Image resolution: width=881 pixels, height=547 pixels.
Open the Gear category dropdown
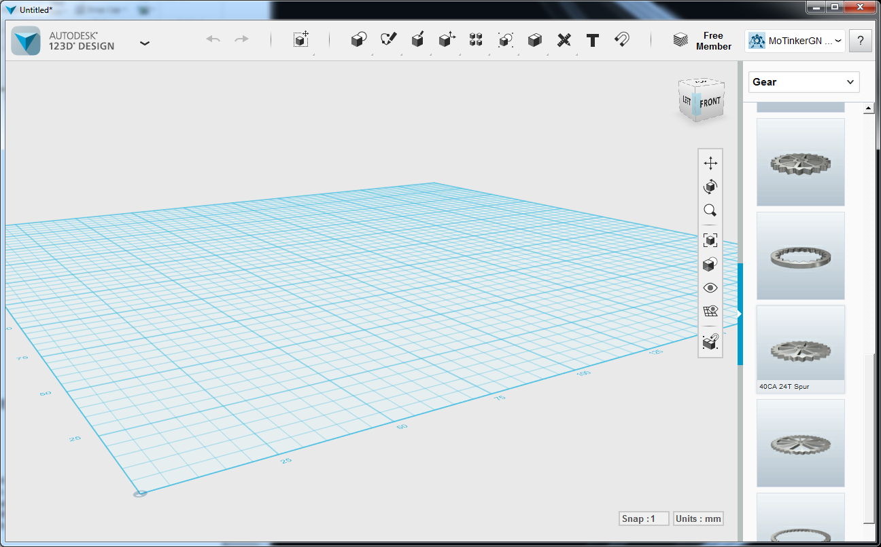(x=804, y=82)
